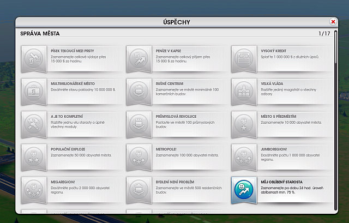Click the Průmyslová revoluce factory badge

coord(139,124)
